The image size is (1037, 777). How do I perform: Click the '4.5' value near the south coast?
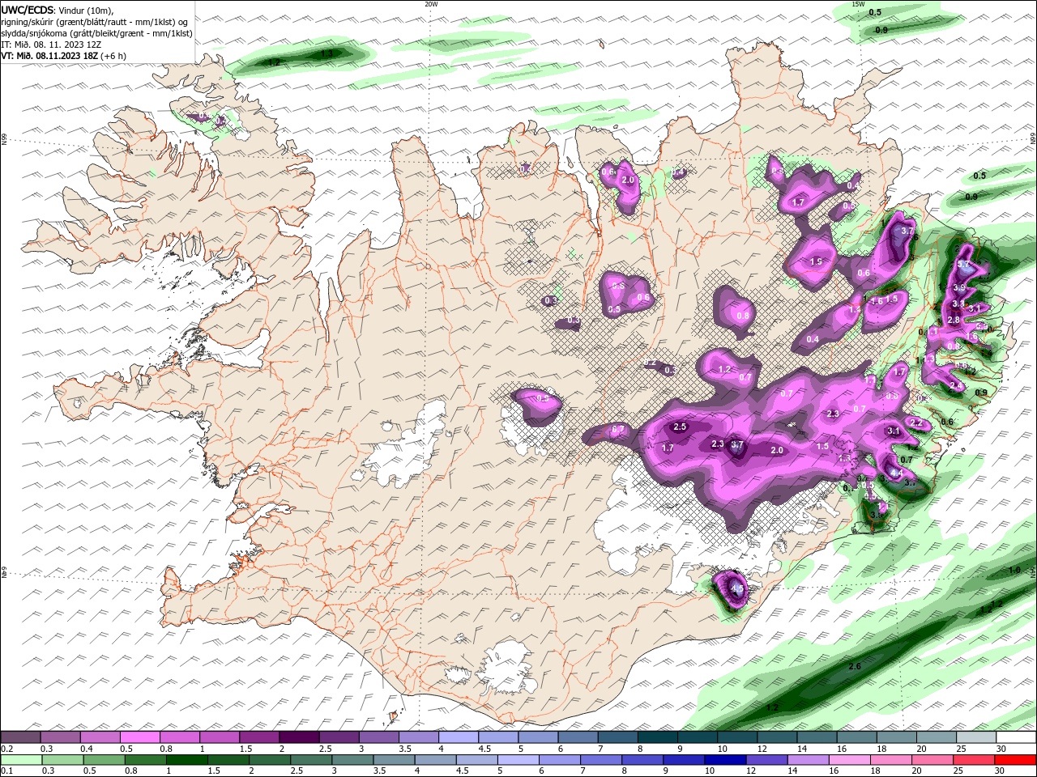tap(736, 588)
